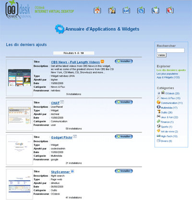Click the '21 installations' text

[73, 163]
